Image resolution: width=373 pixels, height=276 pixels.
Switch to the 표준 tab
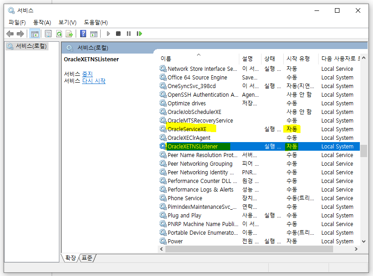coord(87,258)
